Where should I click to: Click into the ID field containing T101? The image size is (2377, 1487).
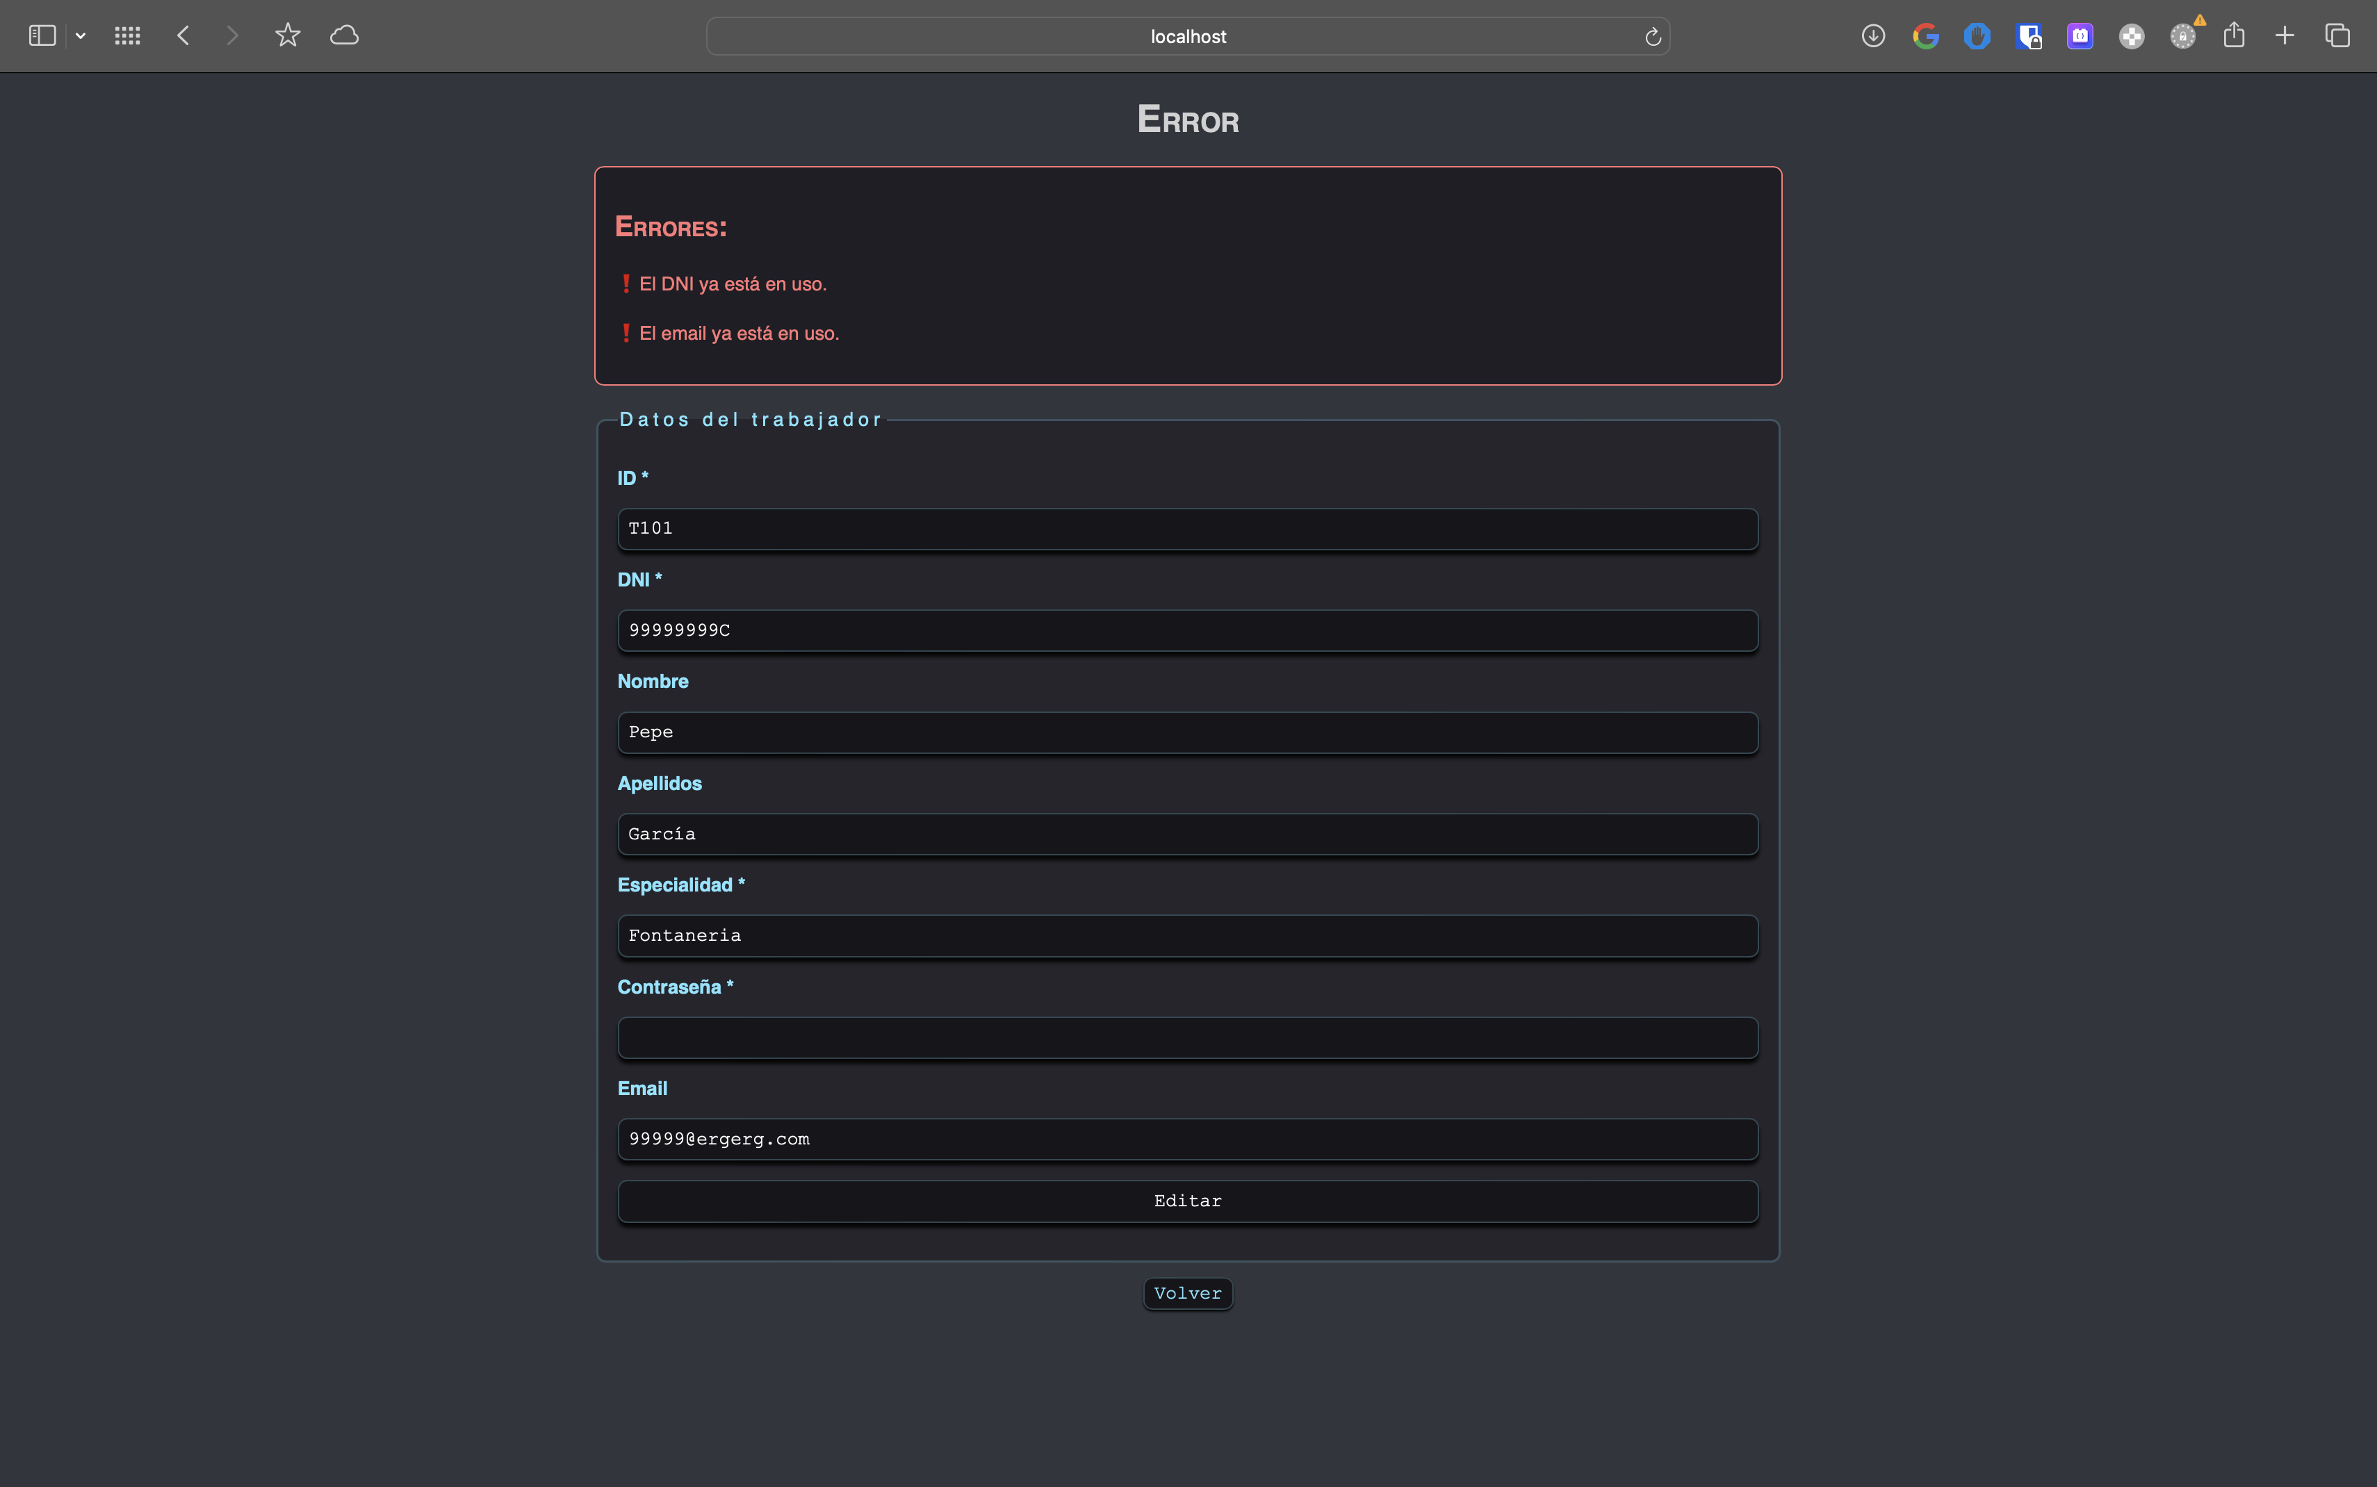[1188, 529]
